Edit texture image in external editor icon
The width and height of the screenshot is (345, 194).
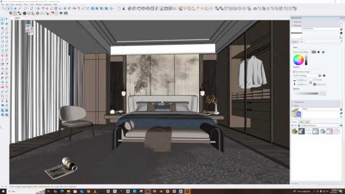click(324, 75)
